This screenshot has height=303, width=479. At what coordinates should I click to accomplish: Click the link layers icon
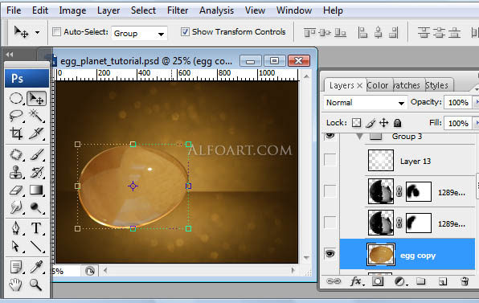point(334,281)
